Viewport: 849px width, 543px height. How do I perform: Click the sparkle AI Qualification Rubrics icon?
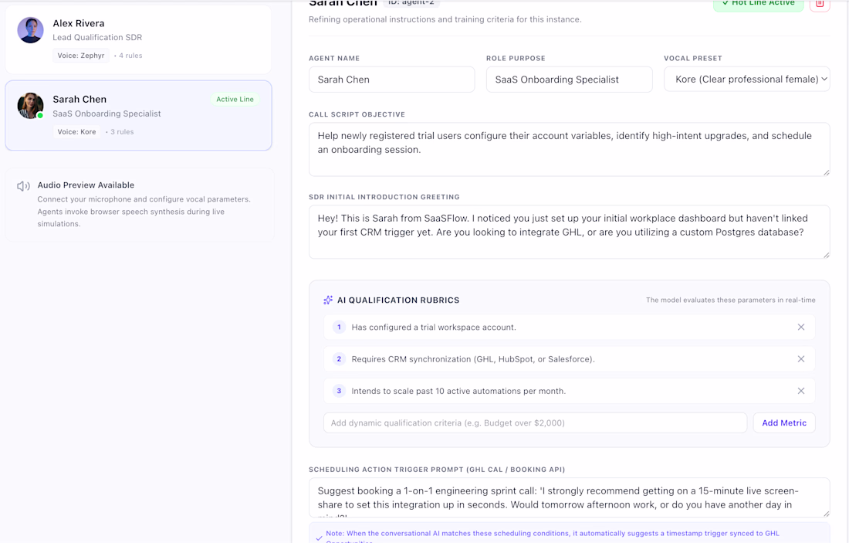click(328, 300)
